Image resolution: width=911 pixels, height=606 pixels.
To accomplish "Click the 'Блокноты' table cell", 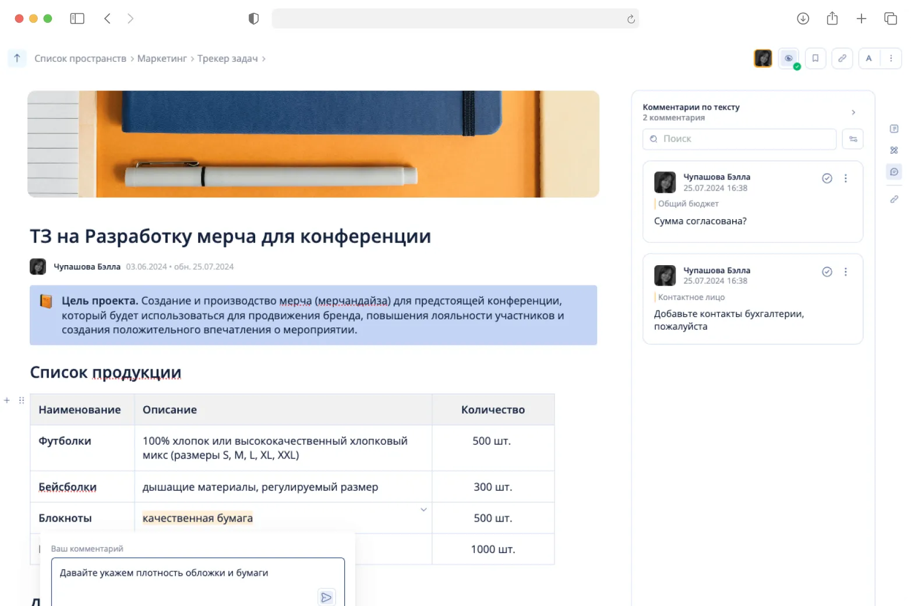I will coord(82,518).
